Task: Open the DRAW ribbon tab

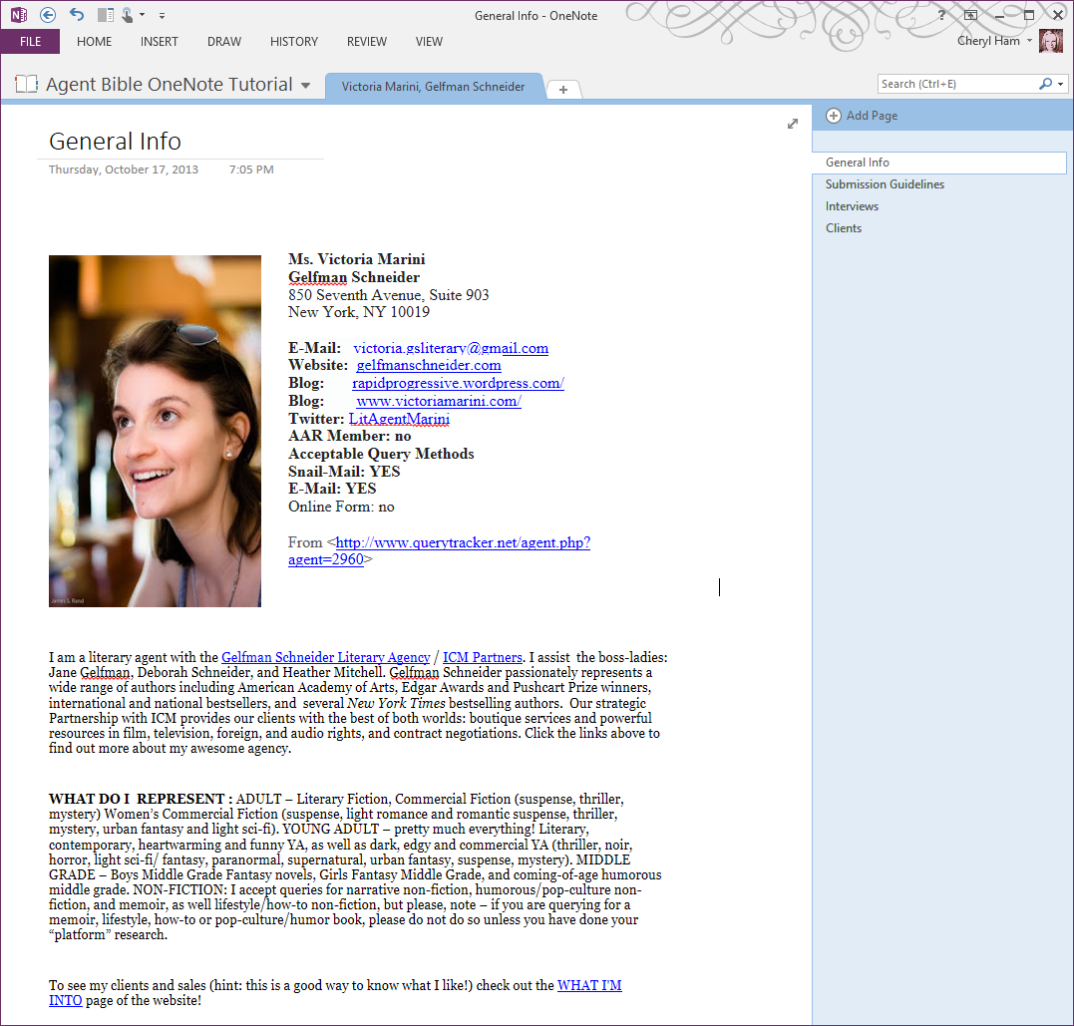Action: (x=224, y=42)
